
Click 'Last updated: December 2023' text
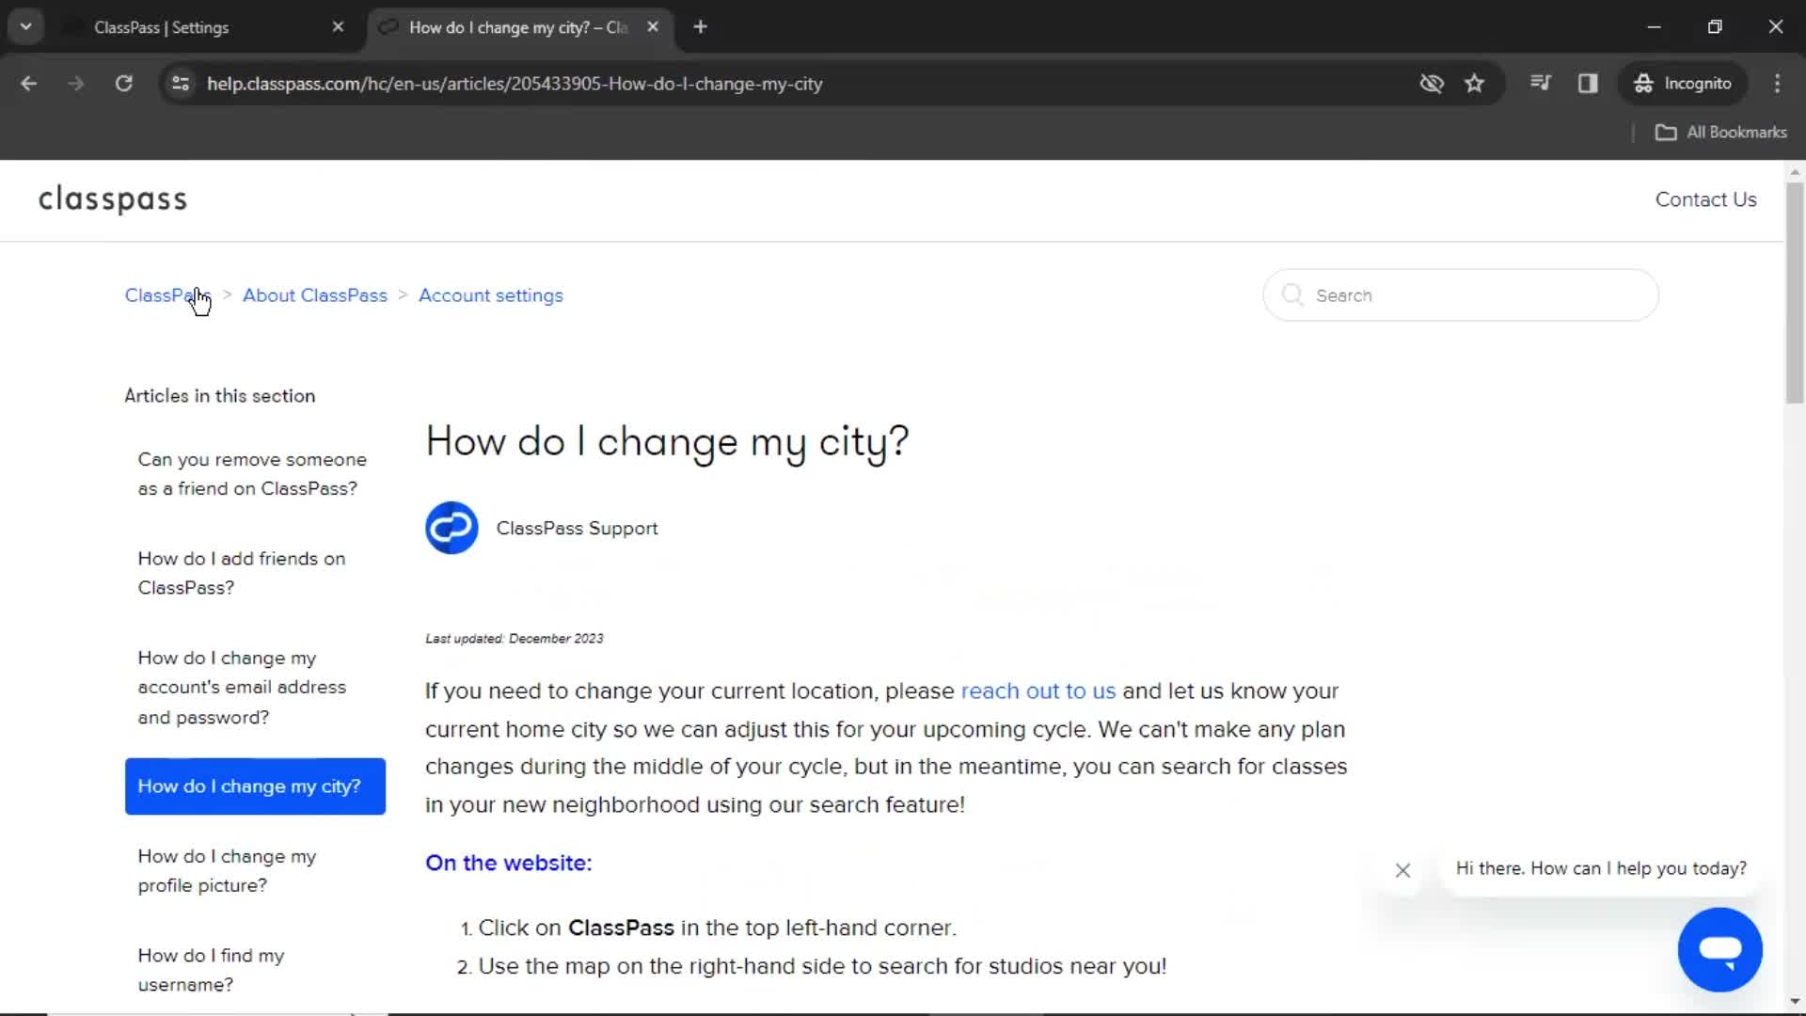514,639
